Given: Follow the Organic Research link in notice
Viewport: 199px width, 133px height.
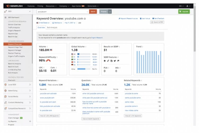Looking at the screenshot, I should tap(97, 38).
